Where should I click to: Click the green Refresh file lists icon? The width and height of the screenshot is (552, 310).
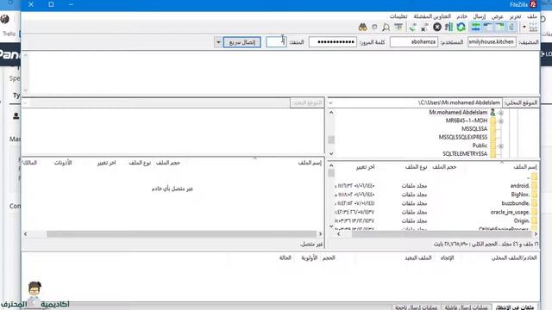point(461,27)
